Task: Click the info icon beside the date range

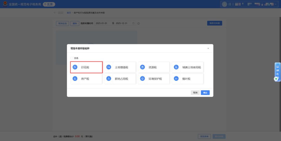Action: click(138, 23)
